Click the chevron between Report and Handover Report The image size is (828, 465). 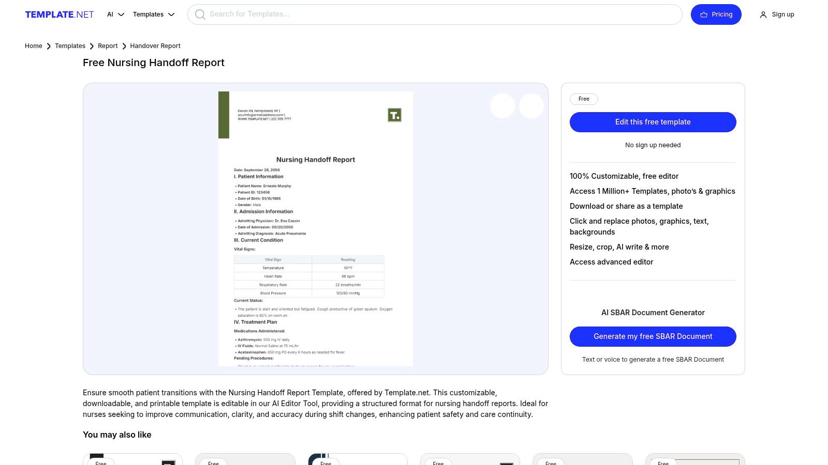(x=124, y=46)
